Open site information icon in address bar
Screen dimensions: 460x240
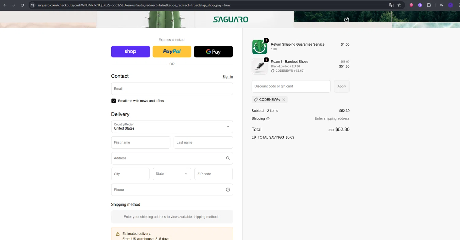(33, 5)
